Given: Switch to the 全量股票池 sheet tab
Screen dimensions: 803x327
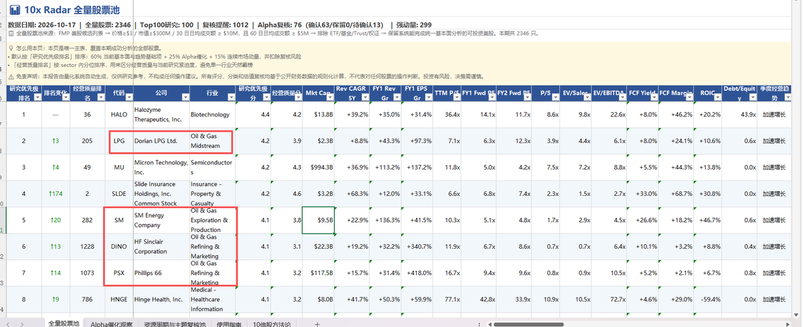Looking at the screenshot, I should pyautogui.click(x=64, y=323).
